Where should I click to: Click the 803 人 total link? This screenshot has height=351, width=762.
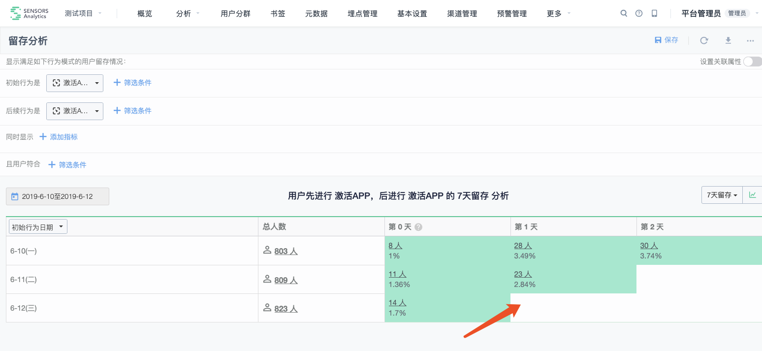point(286,251)
